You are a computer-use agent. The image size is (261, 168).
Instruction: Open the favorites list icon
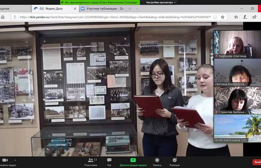(x=236, y=17)
